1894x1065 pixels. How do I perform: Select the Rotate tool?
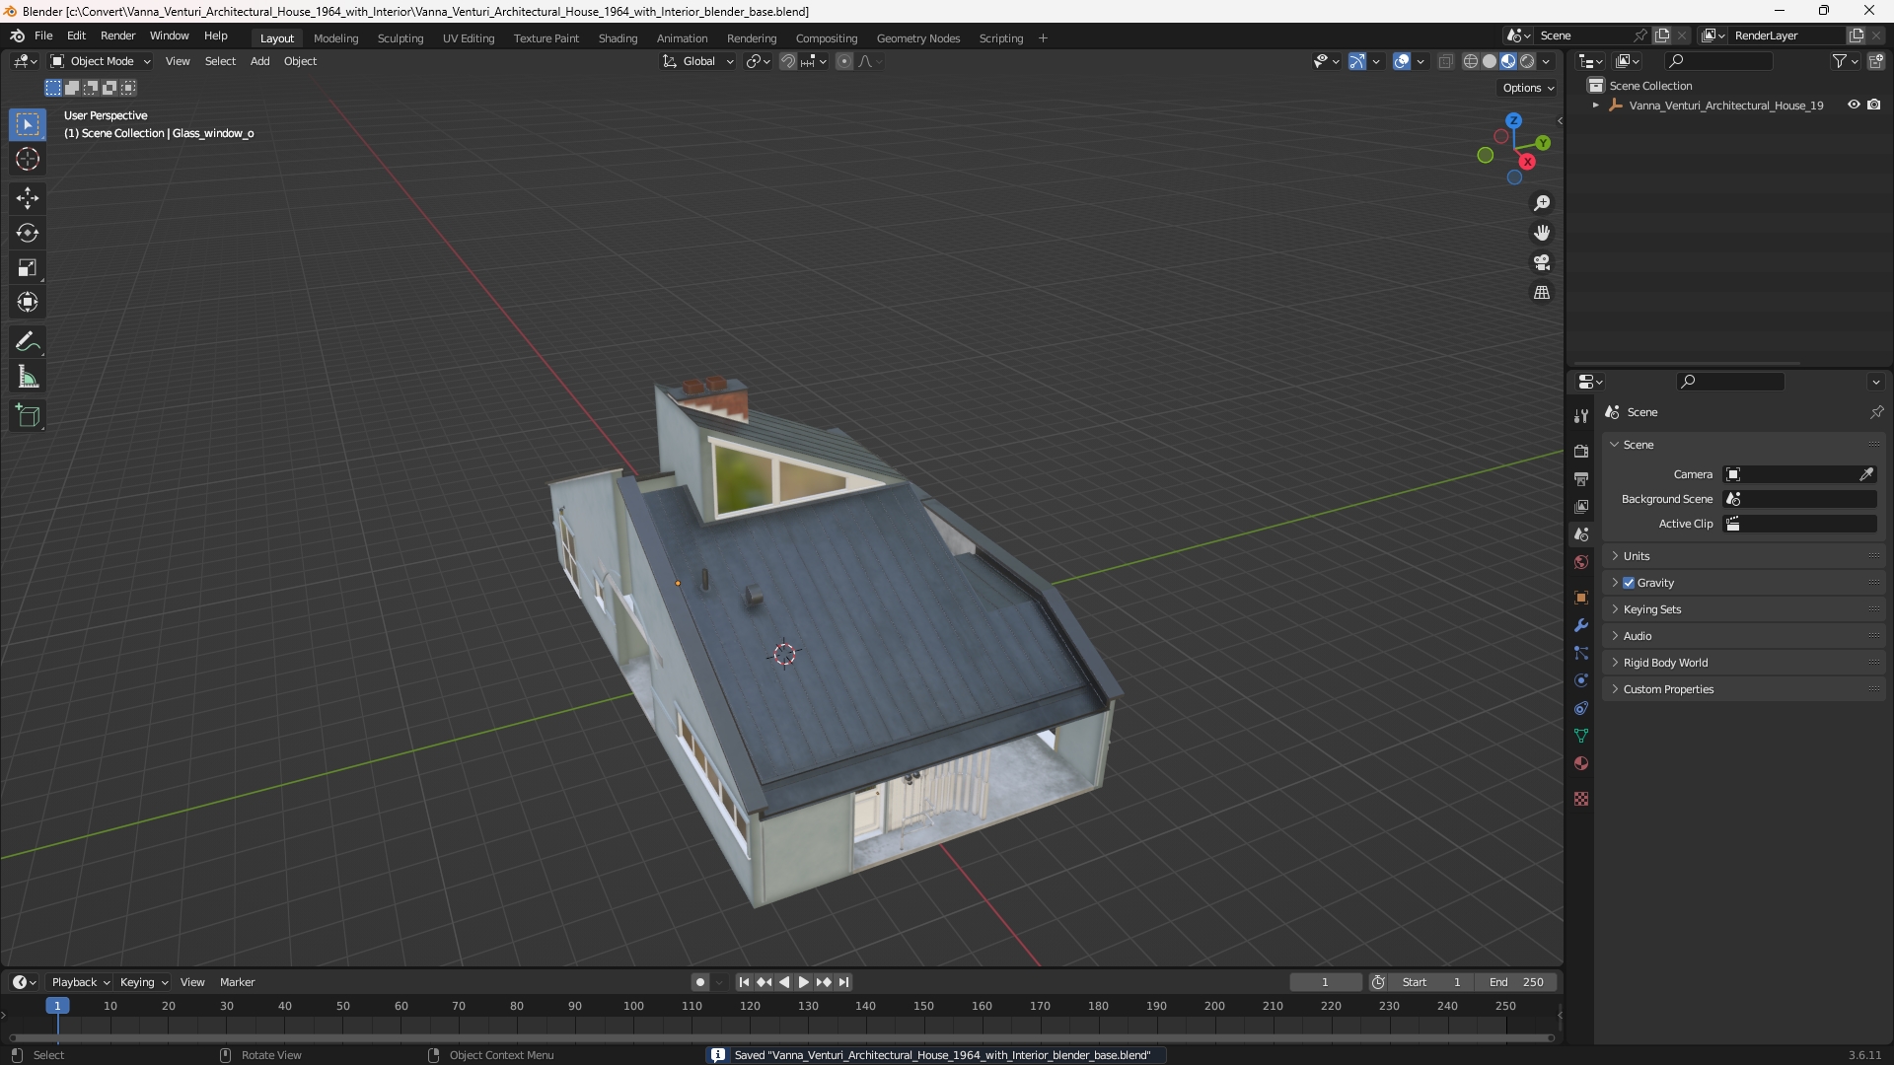tap(28, 233)
